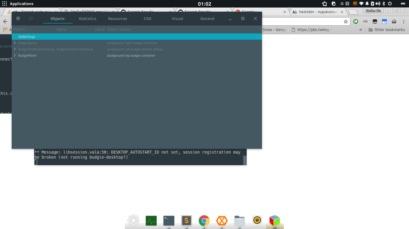409x229 pixels.
Task: Open the Visual tab
Action: click(177, 18)
